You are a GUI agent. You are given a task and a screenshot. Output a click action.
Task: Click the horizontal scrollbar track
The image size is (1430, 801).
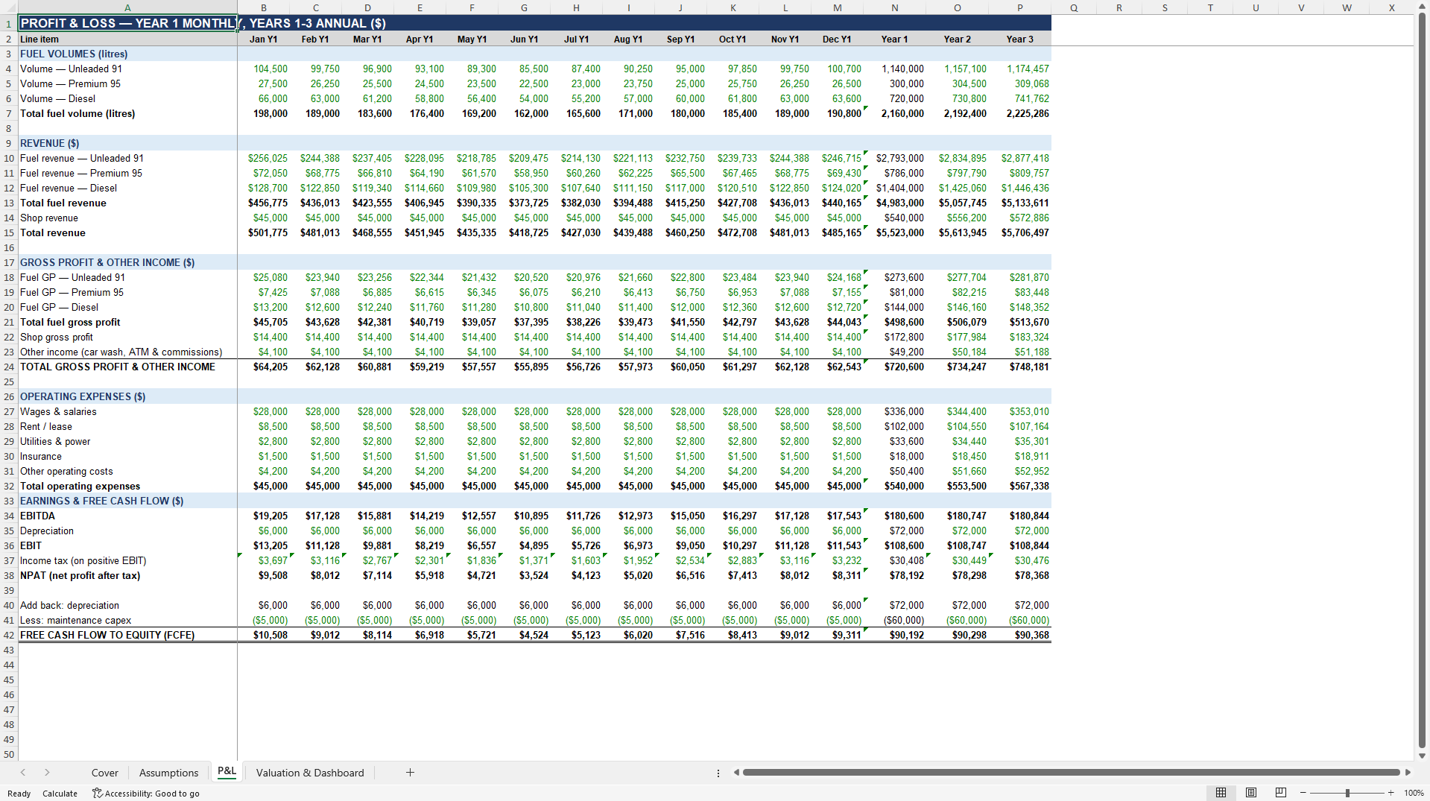coord(1071,773)
